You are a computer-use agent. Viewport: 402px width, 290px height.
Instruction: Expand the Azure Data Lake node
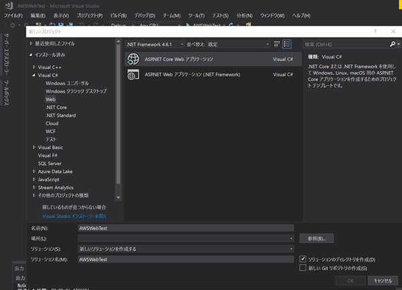click(34, 171)
